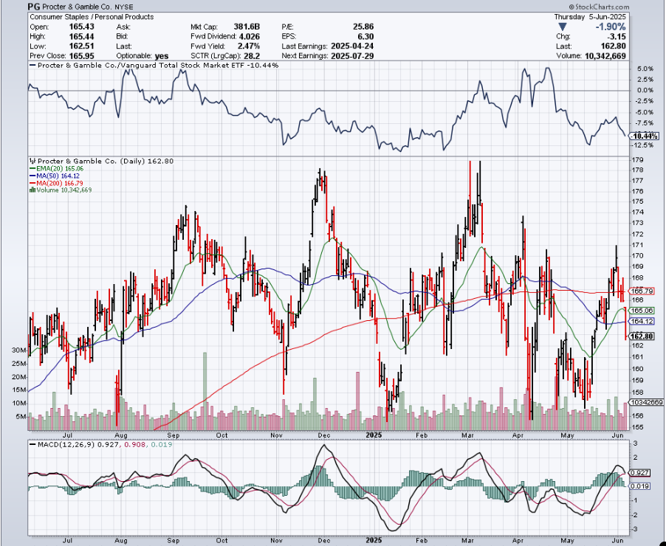
Task: Click the Optionable value yes
Action: pyautogui.click(x=162, y=56)
